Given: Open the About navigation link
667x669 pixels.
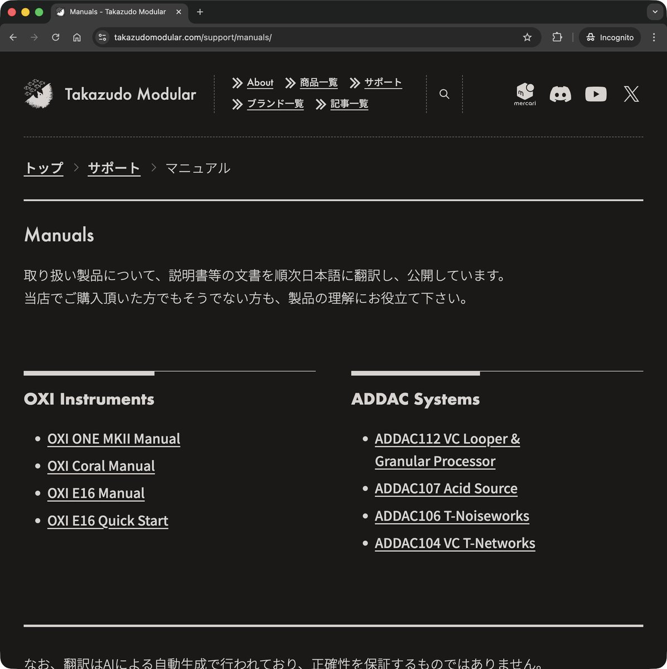Looking at the screenshot, I should (x=260, y=83).
